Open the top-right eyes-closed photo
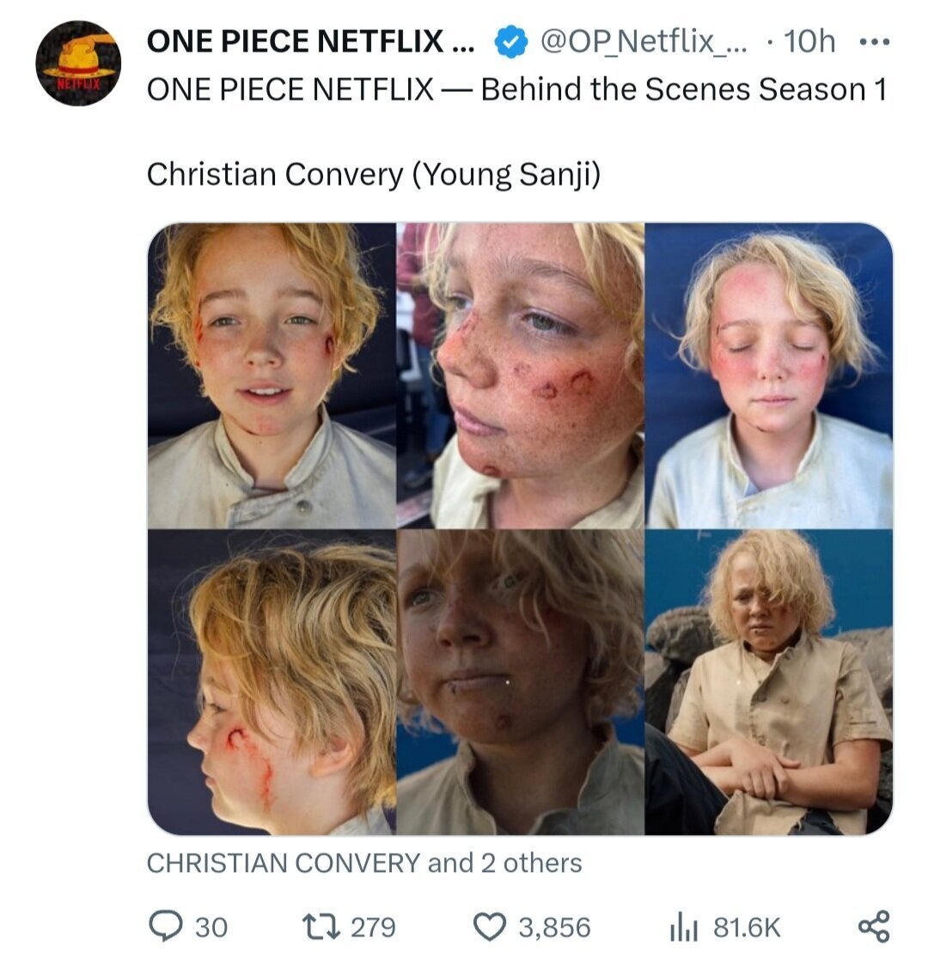Image resolution: width=928 pixels, height=963 pixels. pyautogui.click(x=769, y=375)
